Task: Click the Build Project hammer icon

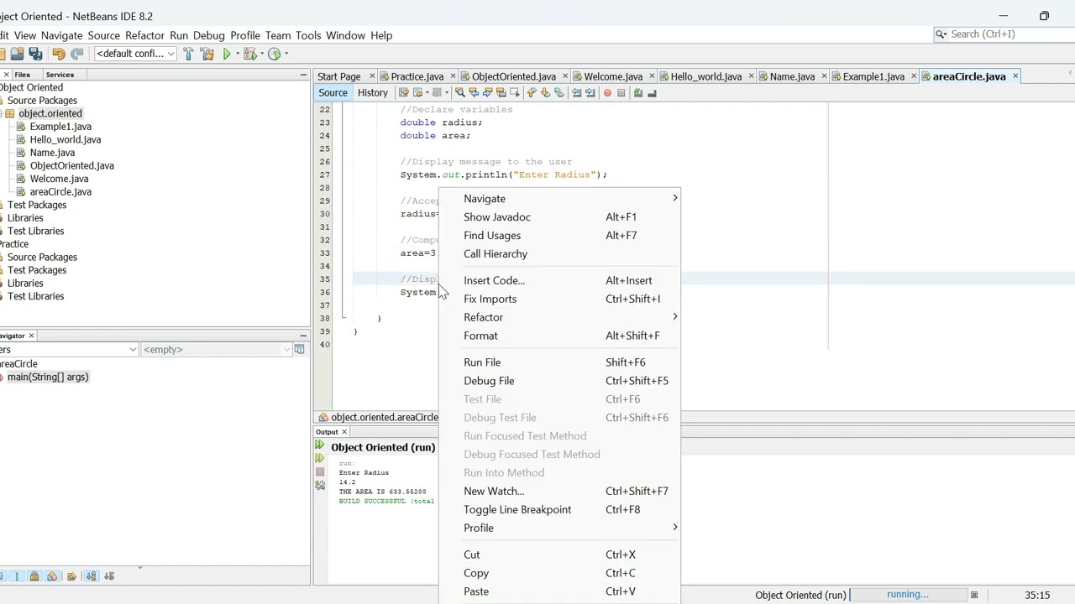Action: coord(188,54)
